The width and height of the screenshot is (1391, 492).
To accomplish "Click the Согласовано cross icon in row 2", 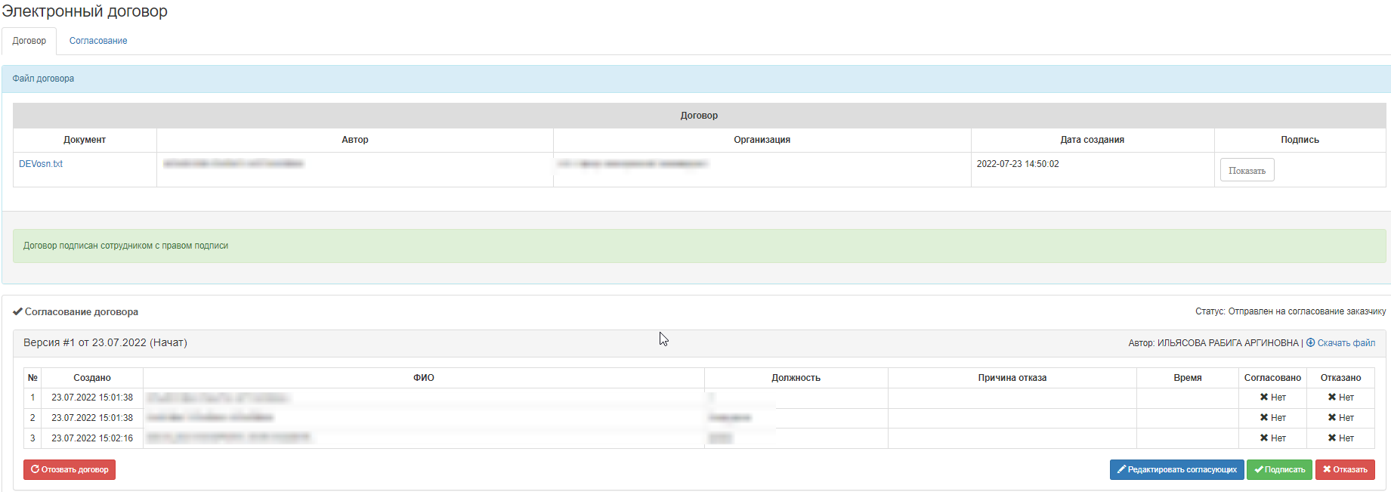I will [x=1264, y=418].
